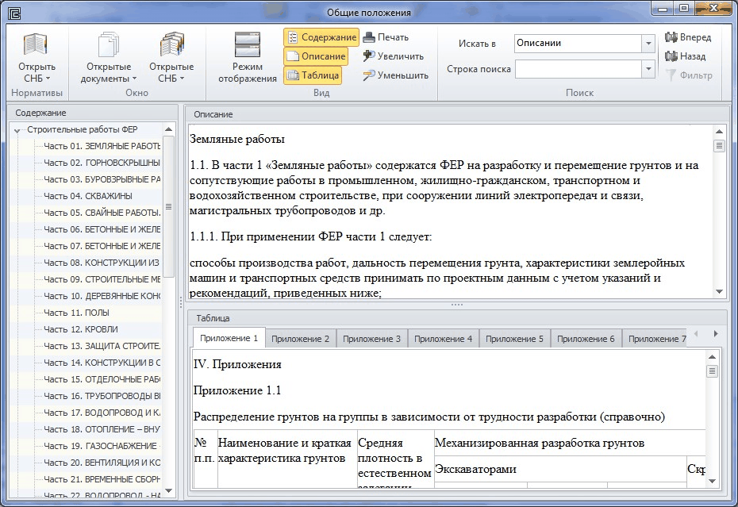738x507 pixels.
Task: Click the Таблица pane scroll down arrow
Action: 712,481
